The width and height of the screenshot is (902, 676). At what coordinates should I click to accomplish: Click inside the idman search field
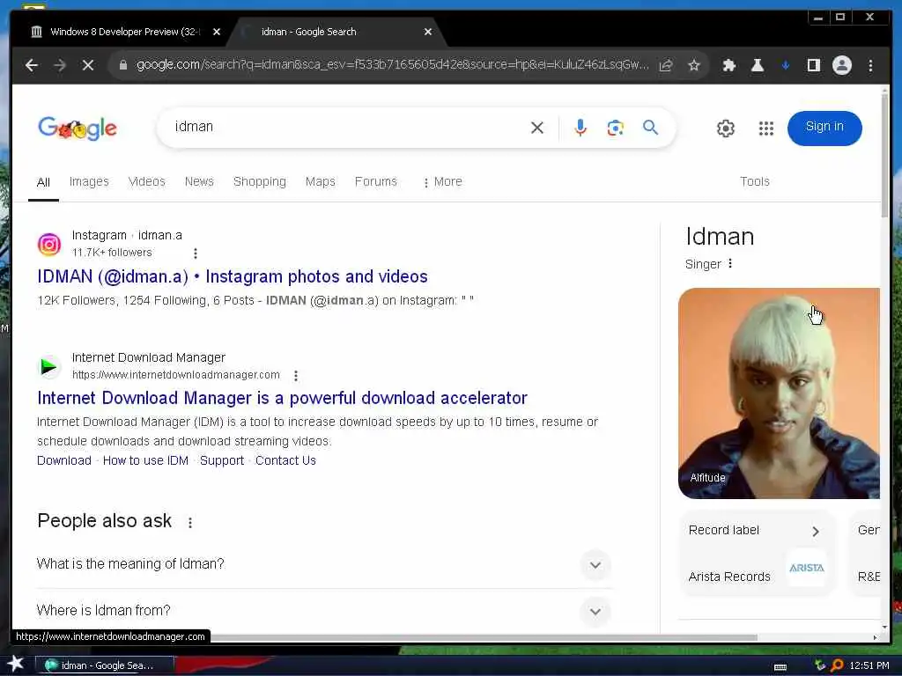pos(345,127)
